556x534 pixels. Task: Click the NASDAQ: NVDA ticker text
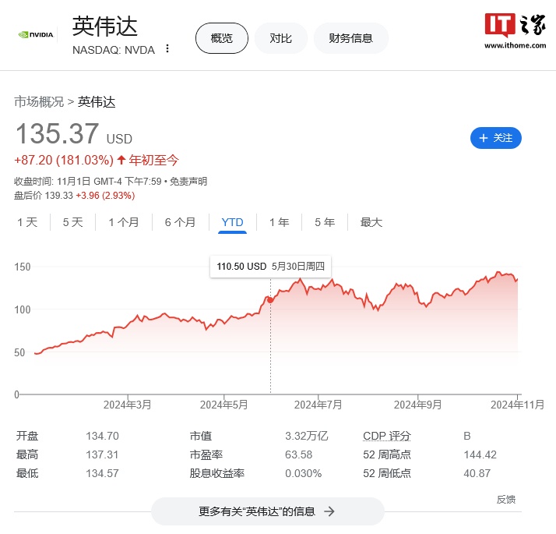pyautogui.click(x=114, y=50)
